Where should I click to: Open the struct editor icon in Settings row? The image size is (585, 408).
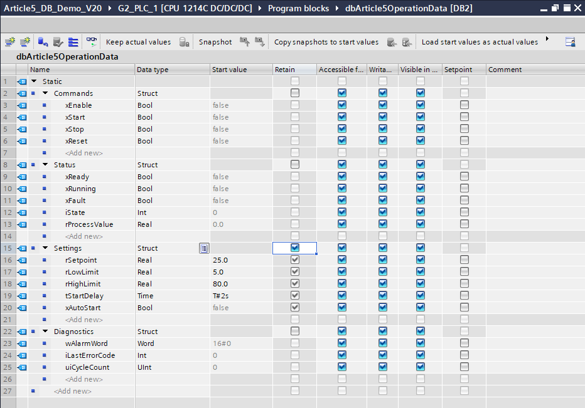click(204, 248)
